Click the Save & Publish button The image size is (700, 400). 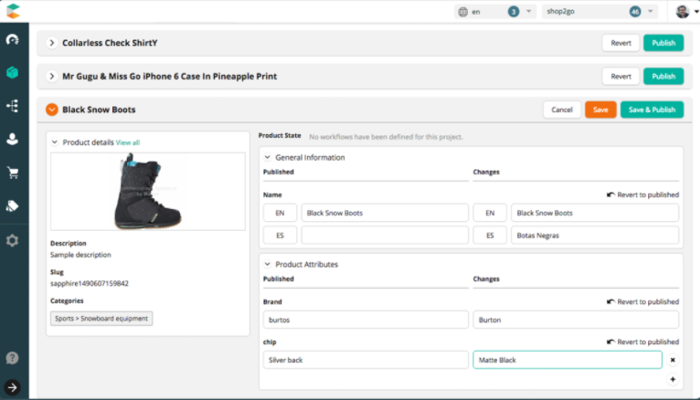click(652, 110)
